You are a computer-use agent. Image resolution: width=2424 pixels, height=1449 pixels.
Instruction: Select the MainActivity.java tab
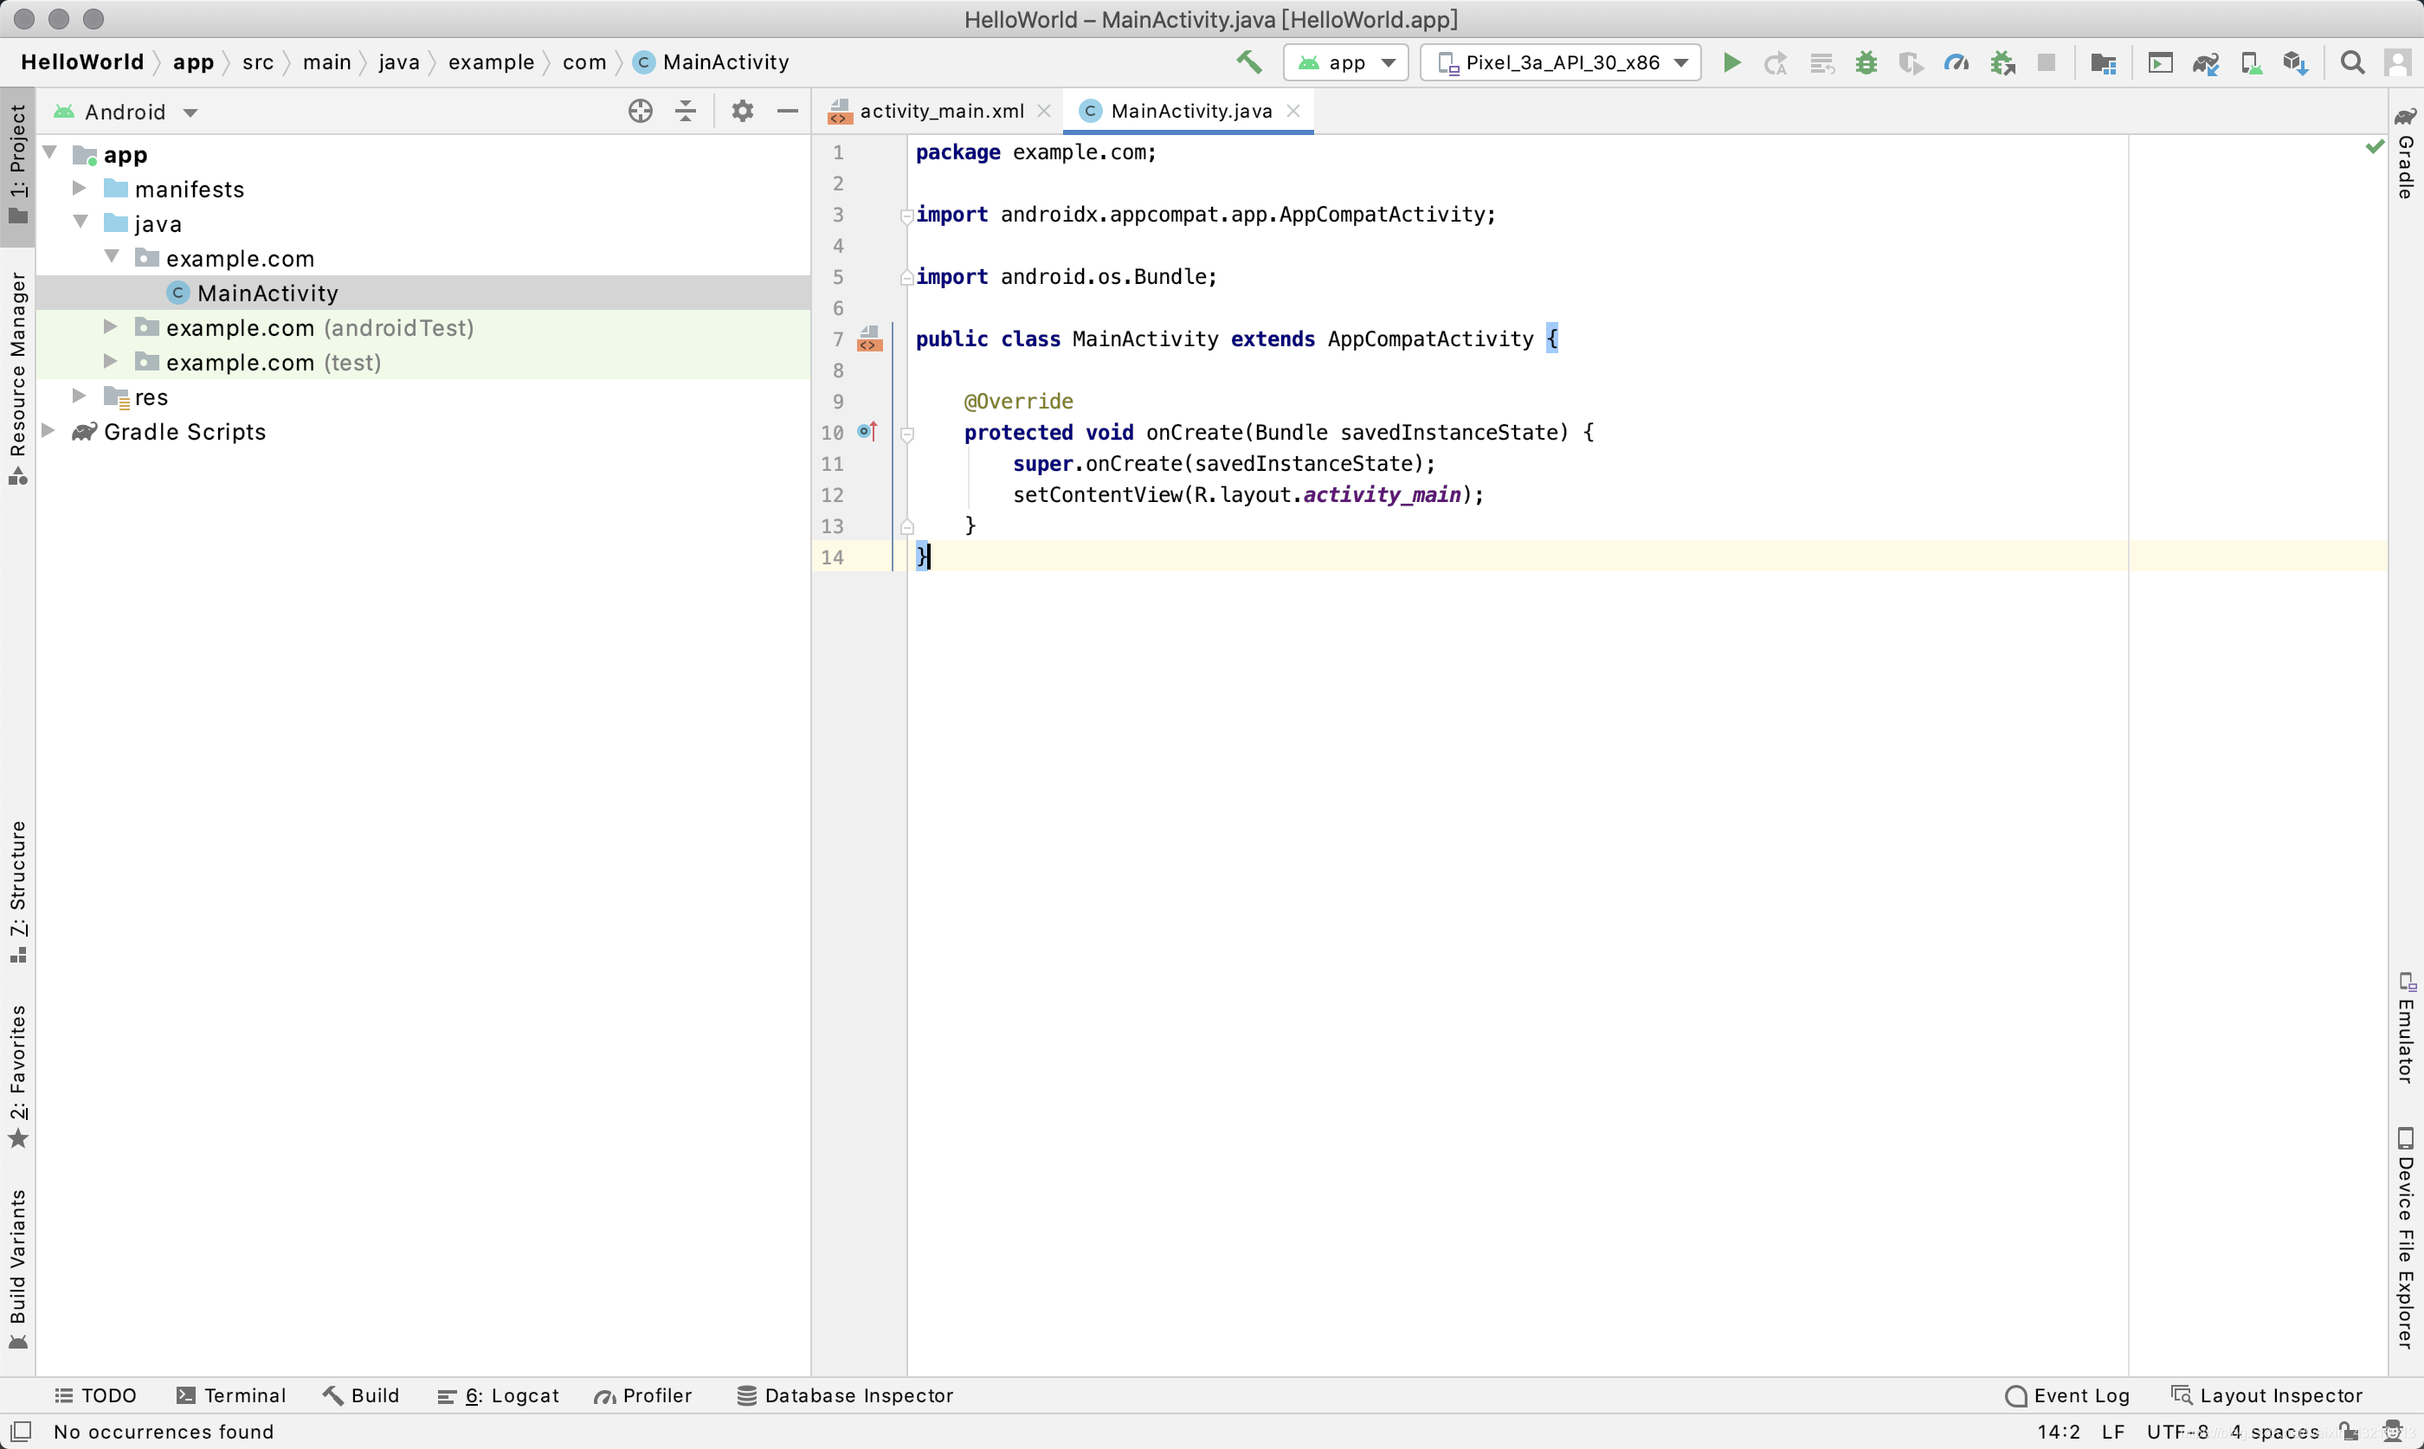pyautogui.click(x=1192, y=111)
